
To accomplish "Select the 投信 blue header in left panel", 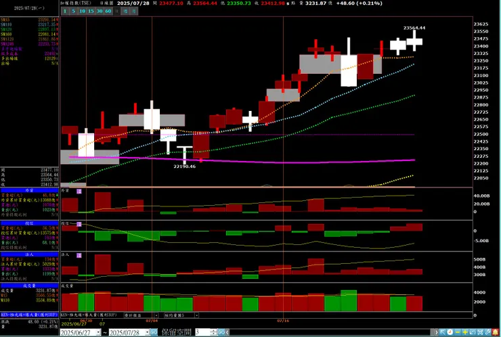I will (29, 223).
